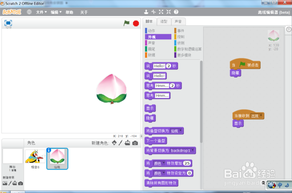Screen dimensions: 292x193
Task: Click the shrink sprite tool
Action: pyautogui.click(x=168, y=12)
